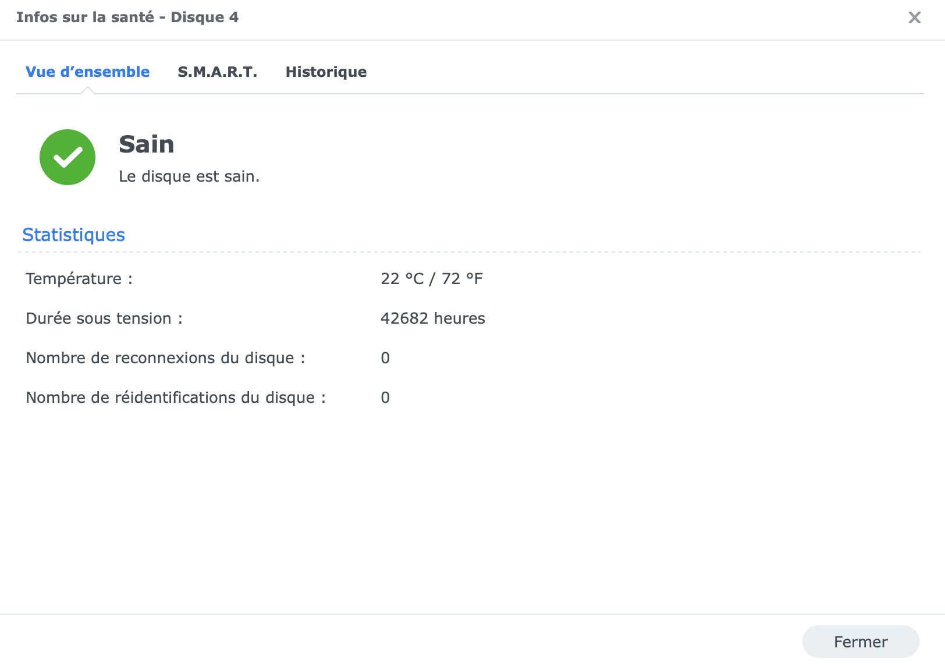This screenshot has width=945, height=666.
Task: Click the disk reconnexions count value
Action: coord(385,358)
